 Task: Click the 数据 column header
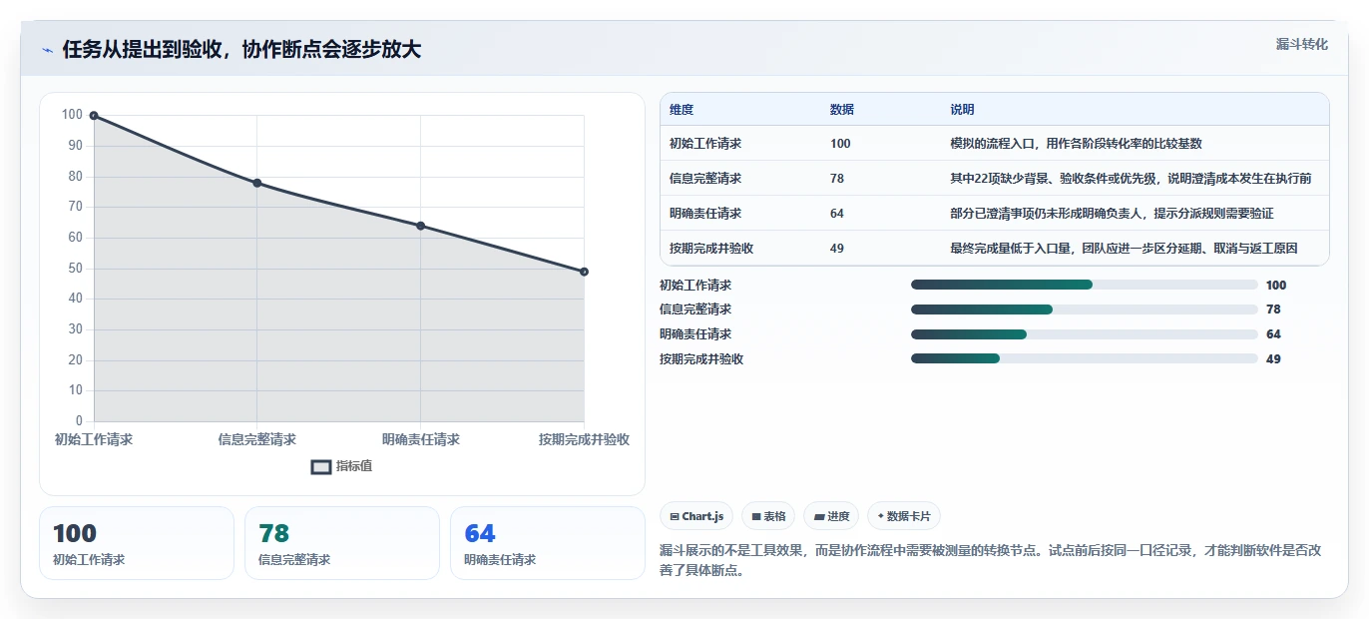842,110
